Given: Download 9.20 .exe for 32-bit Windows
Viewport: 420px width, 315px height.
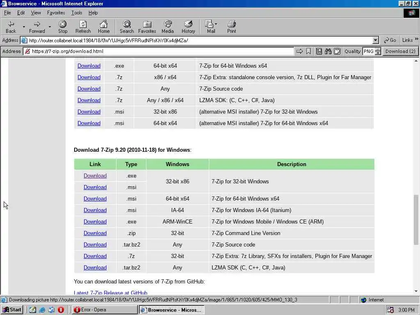Looking at the screenshot, I should point(95,176).
